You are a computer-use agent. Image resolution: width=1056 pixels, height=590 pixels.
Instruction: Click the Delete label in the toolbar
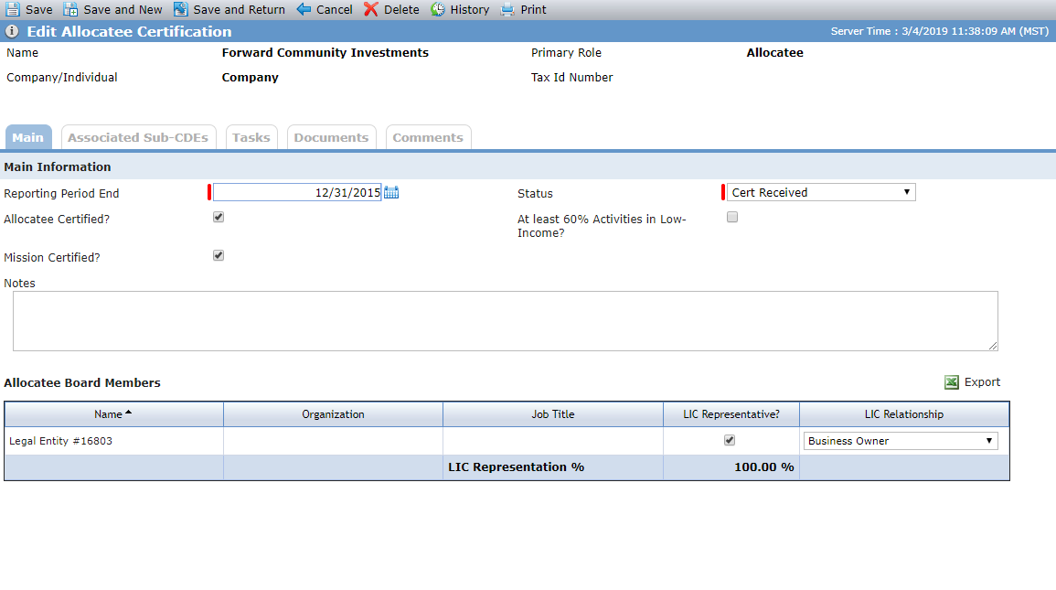point(401,9)
